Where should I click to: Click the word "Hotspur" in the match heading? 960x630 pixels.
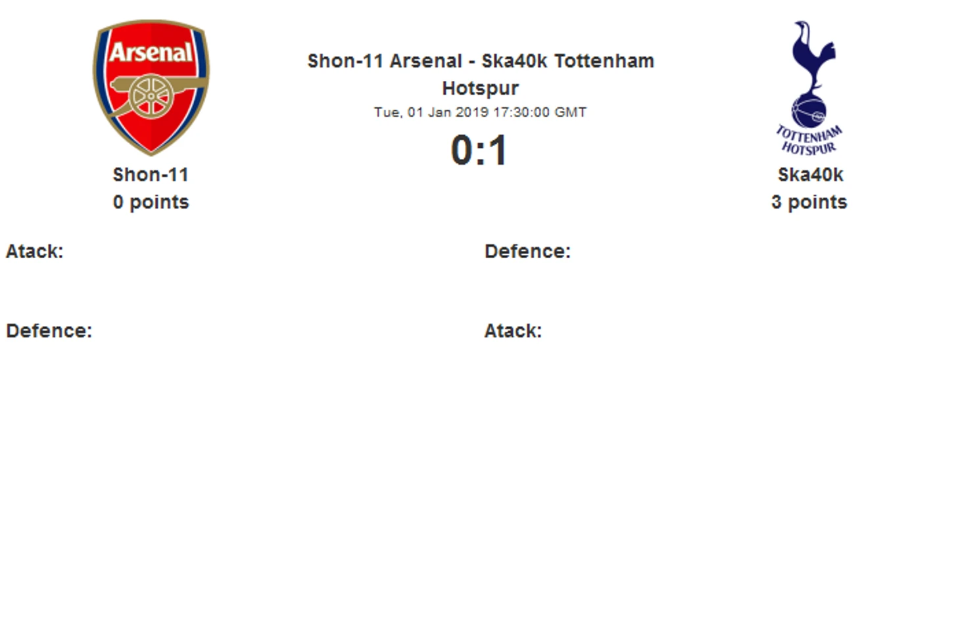click(480, 88)
